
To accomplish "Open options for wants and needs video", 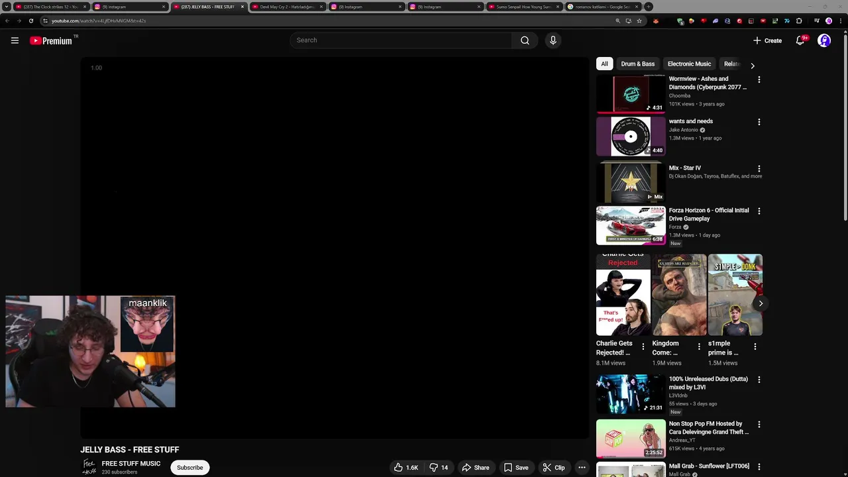I will coord(759,122).
